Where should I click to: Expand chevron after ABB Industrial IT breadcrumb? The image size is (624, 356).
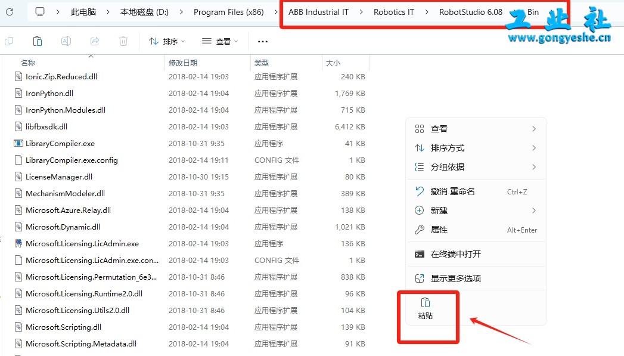pos(361,12)
